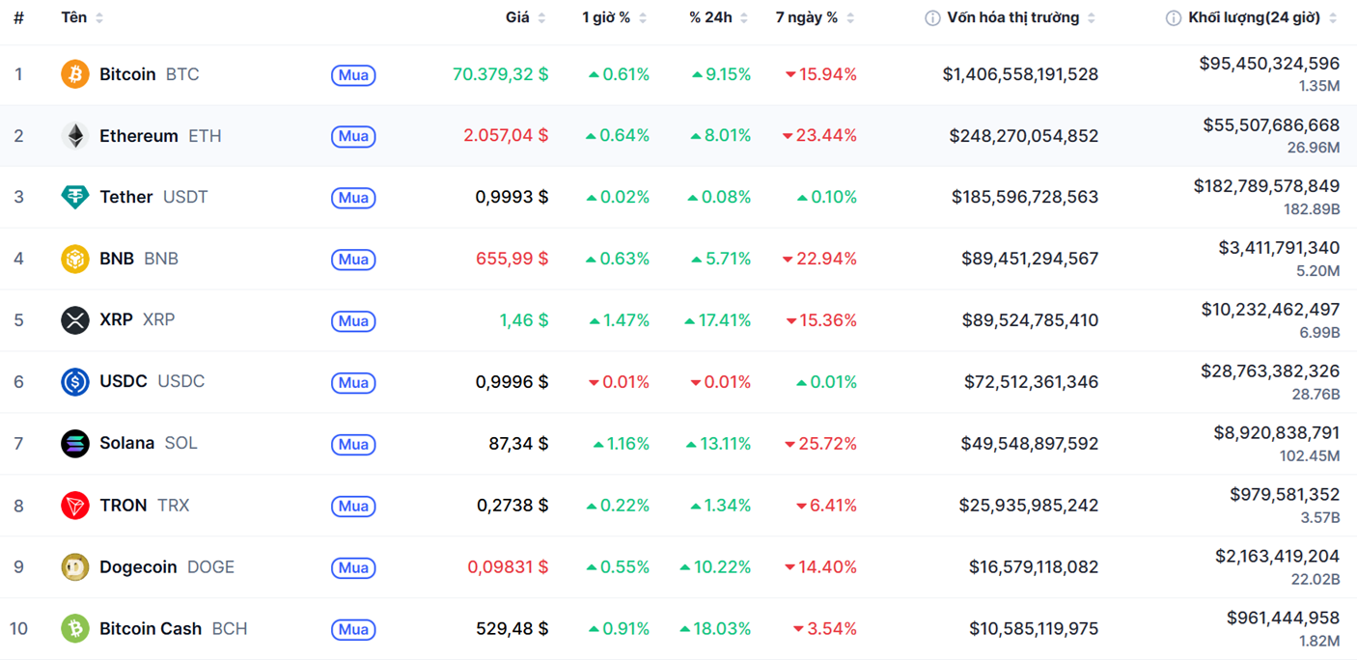The width and height of the screenshot is (1357, 660).
Task: Click the Ethereum diamond logo icon
Action: click(75, 136)
